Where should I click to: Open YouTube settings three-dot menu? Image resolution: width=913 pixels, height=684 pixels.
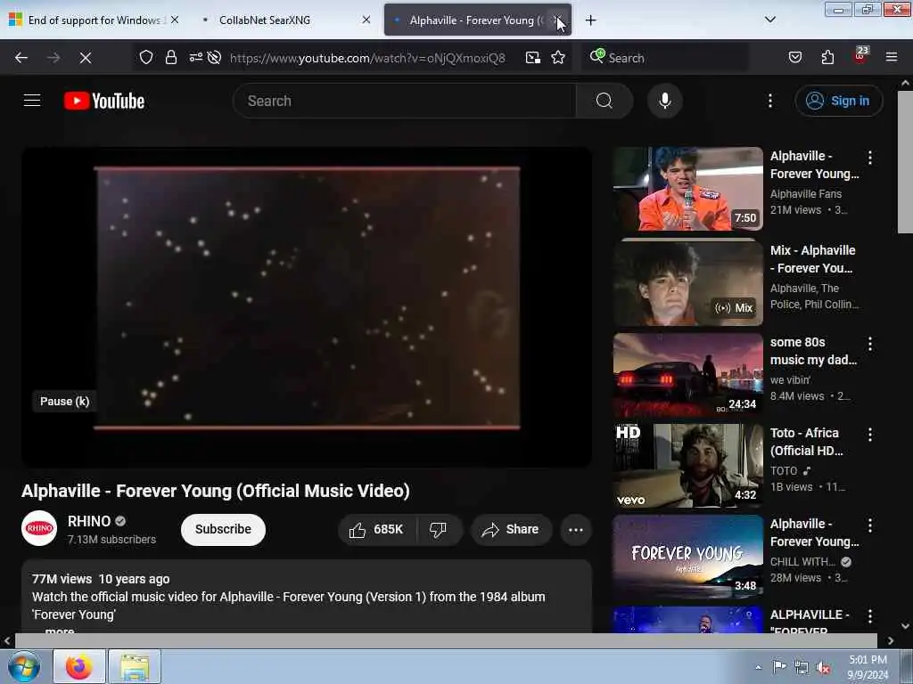click(769, 101)
